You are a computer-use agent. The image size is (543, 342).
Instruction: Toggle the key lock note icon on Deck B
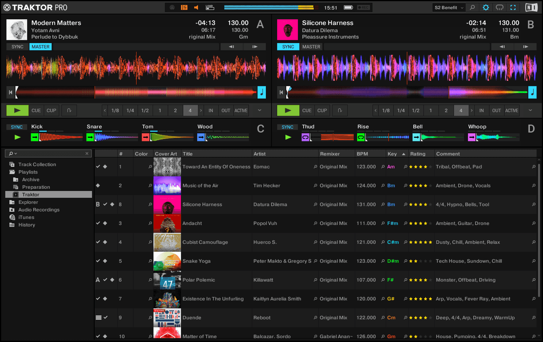532,92
